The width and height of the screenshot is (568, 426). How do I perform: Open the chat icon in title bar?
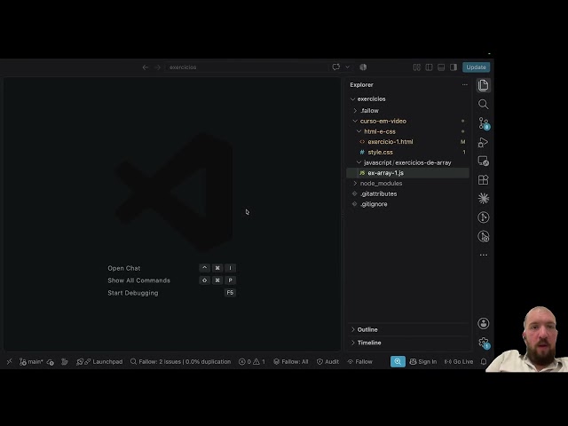(x=335, y=67)
